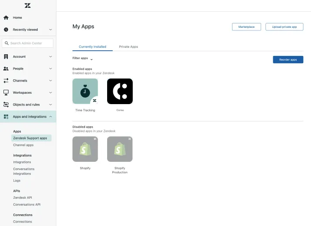
Task: Click the People icon in sidebar
Action: (x=6, y=69)
